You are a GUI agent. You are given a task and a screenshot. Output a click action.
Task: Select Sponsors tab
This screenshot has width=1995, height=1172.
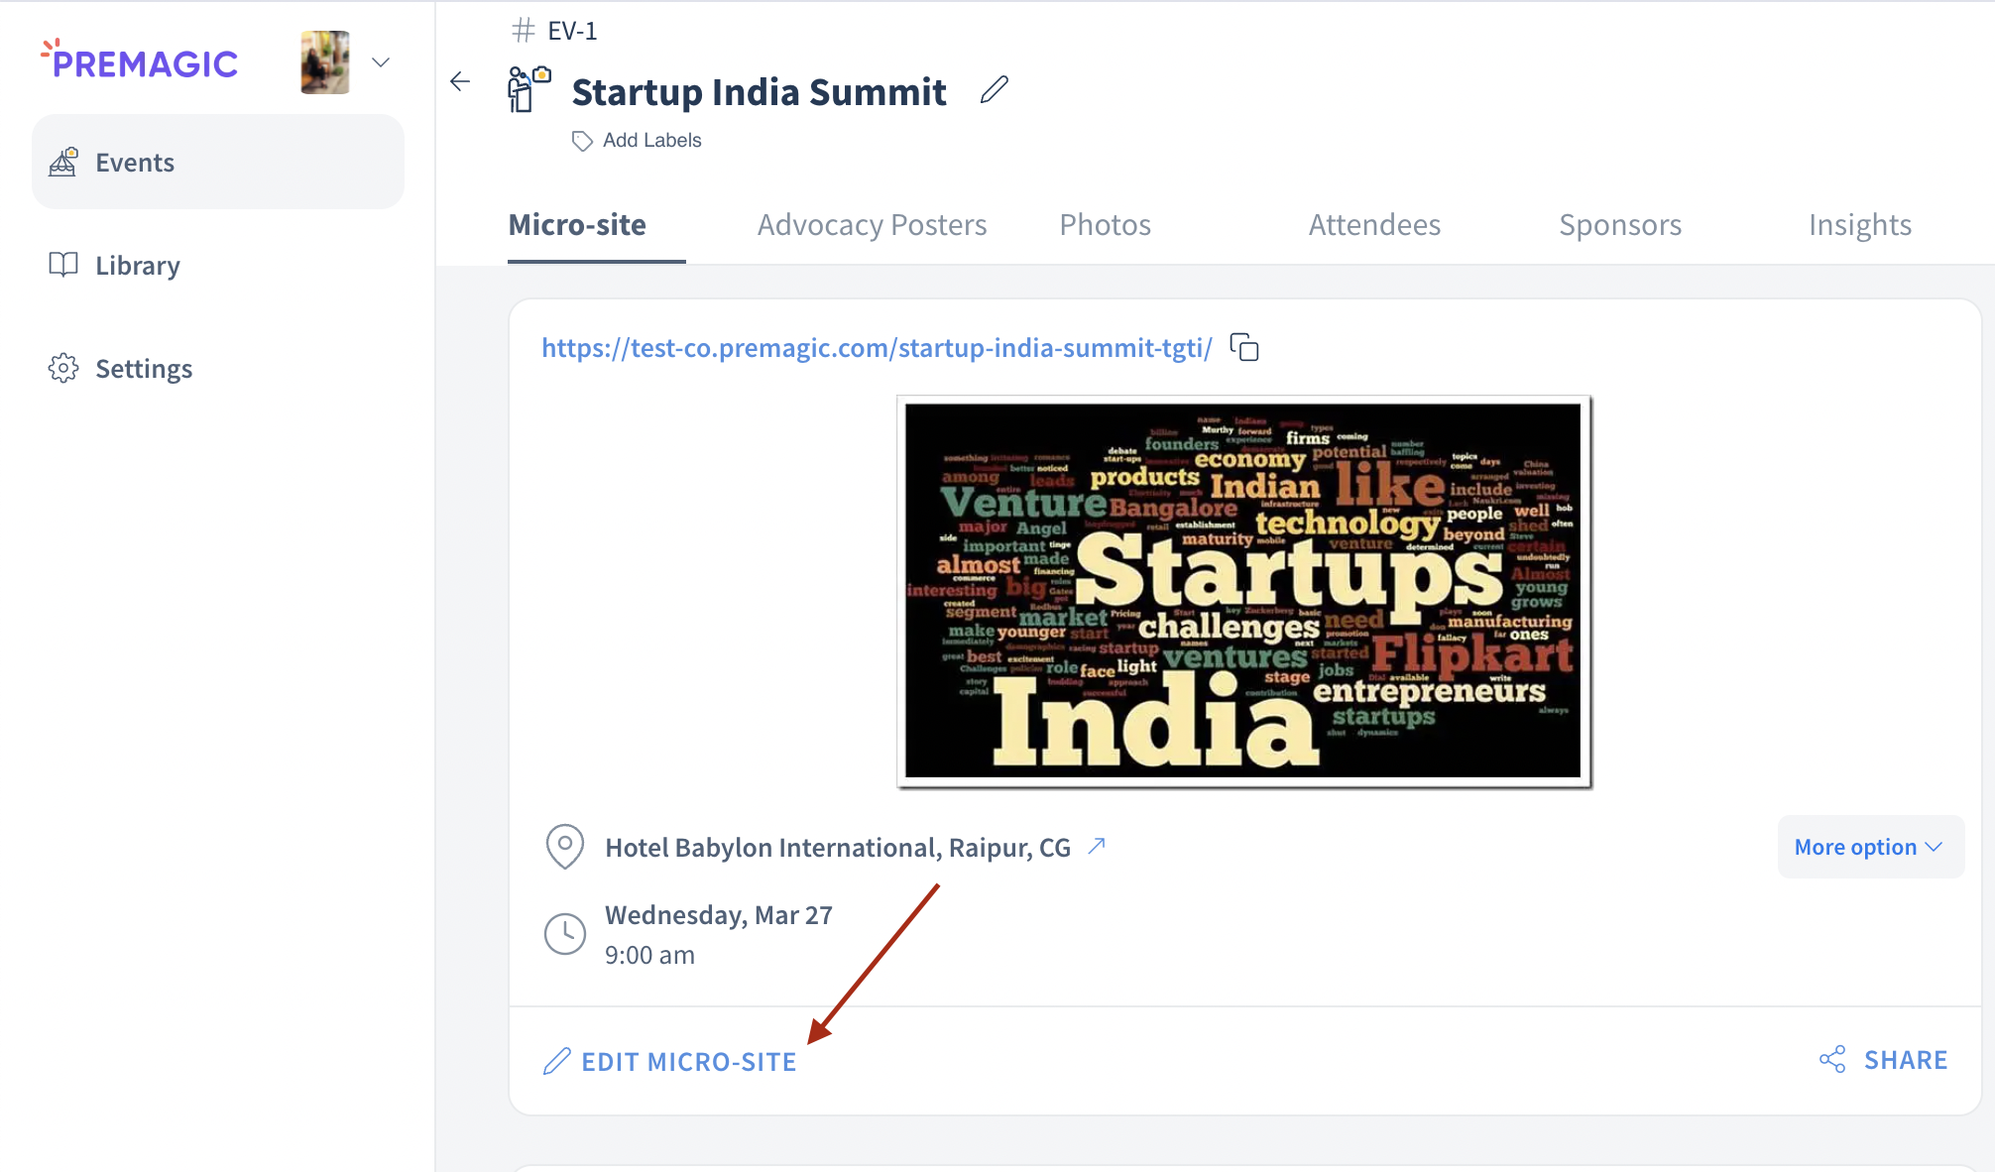click(1619, 225)
